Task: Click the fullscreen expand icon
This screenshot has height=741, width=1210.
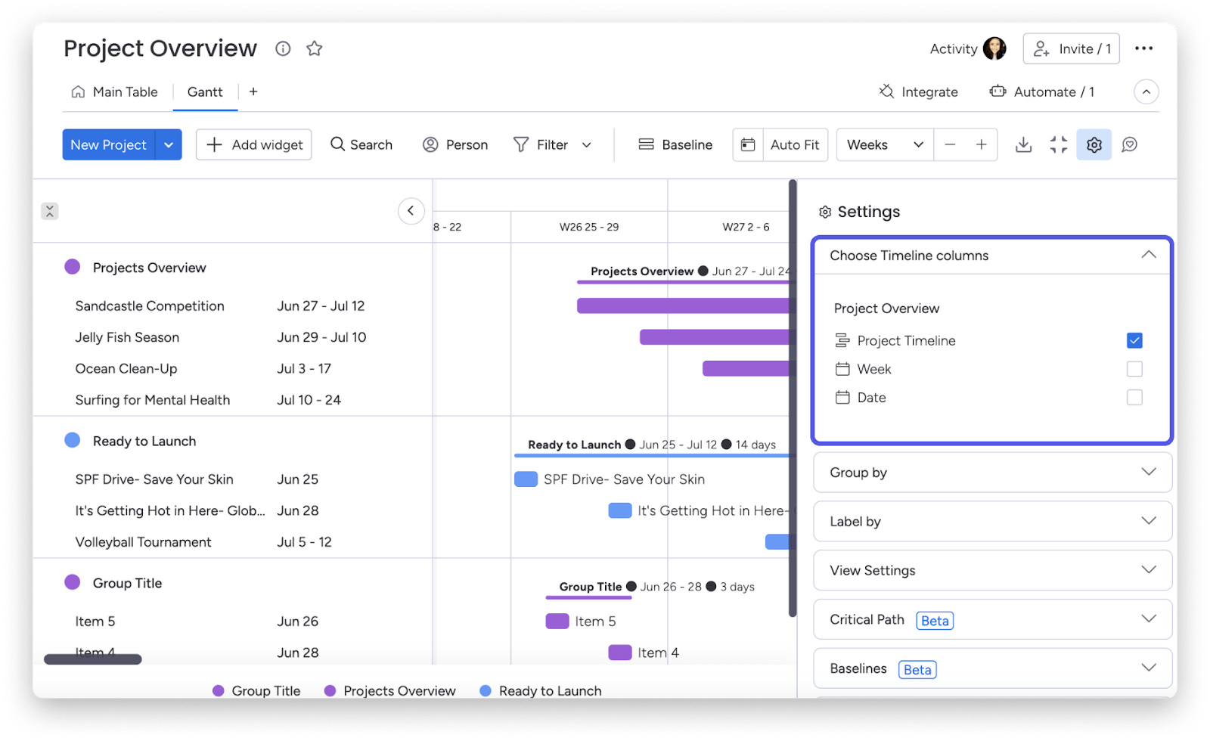Action: 1058,144
